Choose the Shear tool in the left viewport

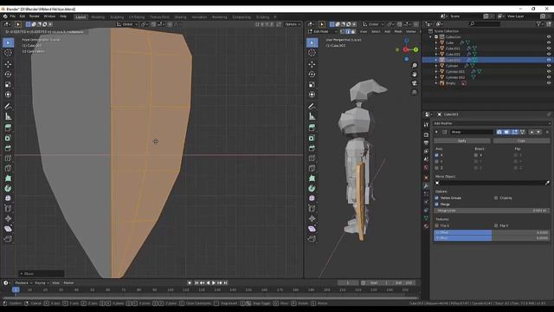click(x=8, y=229)
